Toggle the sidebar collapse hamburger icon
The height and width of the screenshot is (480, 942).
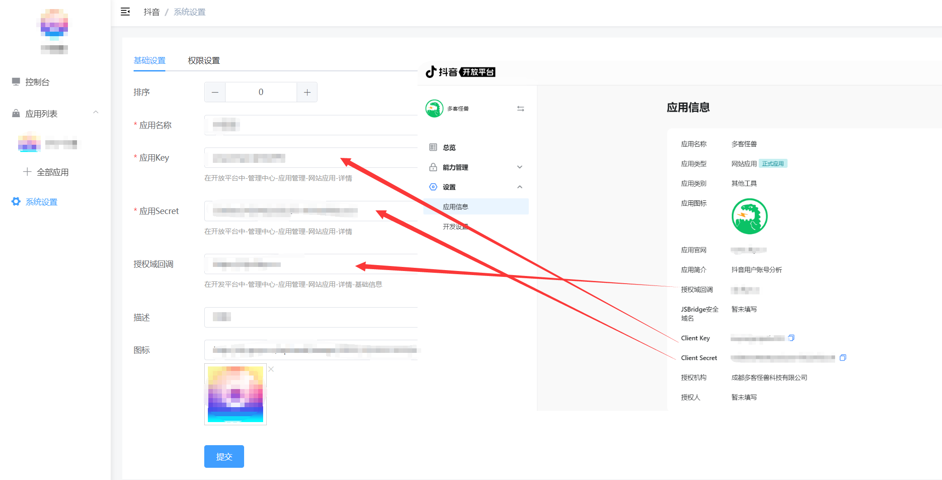click(x=125, y=12)
